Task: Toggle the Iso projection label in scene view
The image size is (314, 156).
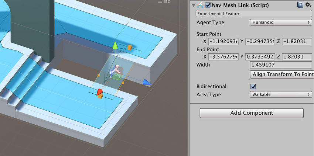Action: coord(164,2)
